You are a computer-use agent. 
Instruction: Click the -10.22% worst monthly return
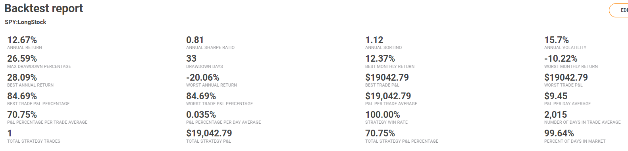point(561,59)
